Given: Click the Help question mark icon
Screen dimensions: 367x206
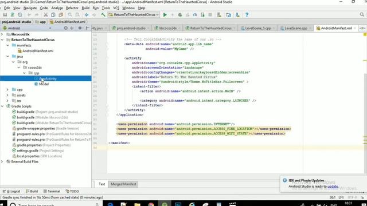Looking at the screenshot, I should [247, 15].
